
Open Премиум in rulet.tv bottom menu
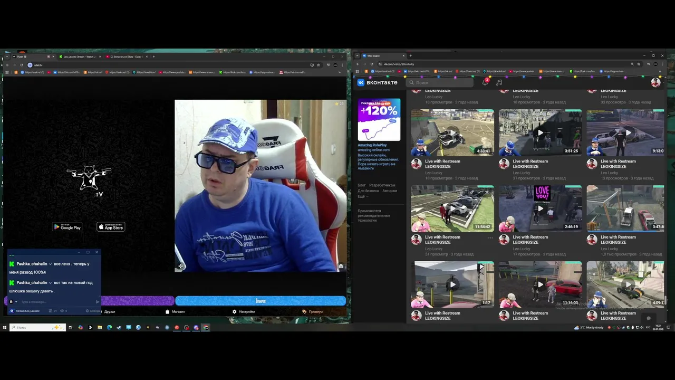tap(313, 312)
